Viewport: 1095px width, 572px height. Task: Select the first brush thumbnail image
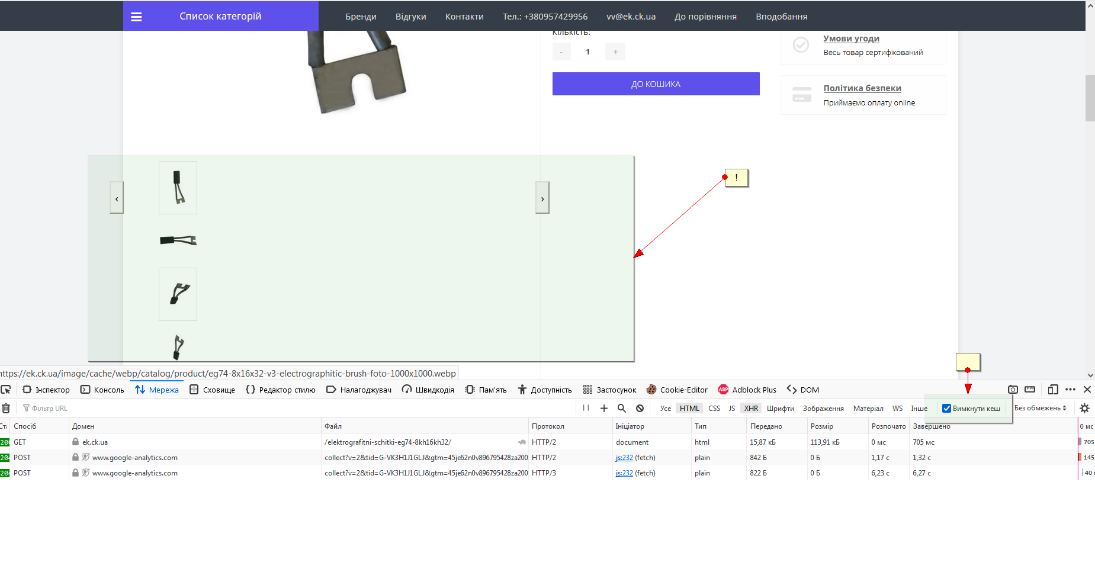178,188
